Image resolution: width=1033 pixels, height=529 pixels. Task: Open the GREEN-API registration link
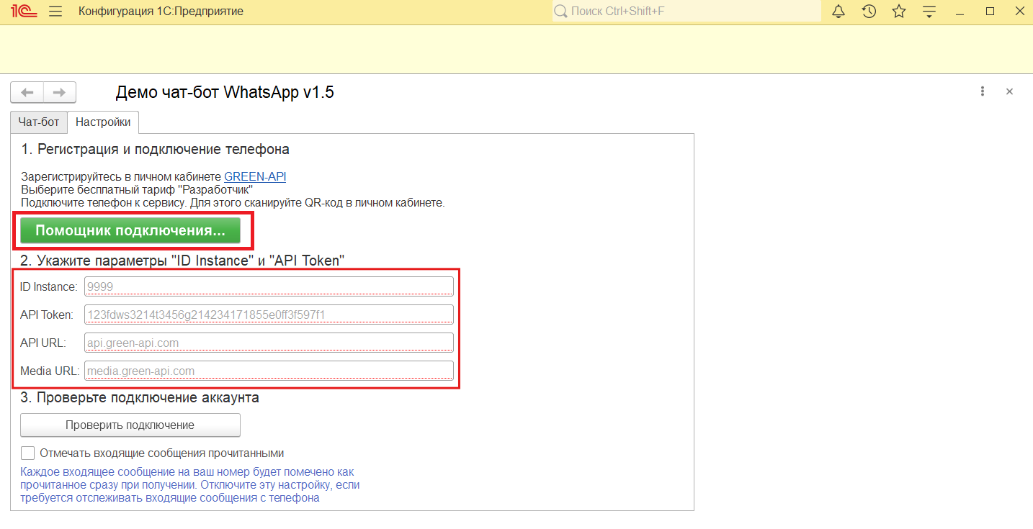click(x=254, y=176)
